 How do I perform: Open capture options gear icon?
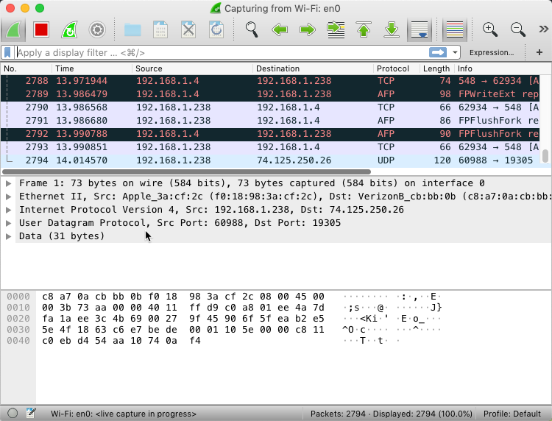click(97, 29)
